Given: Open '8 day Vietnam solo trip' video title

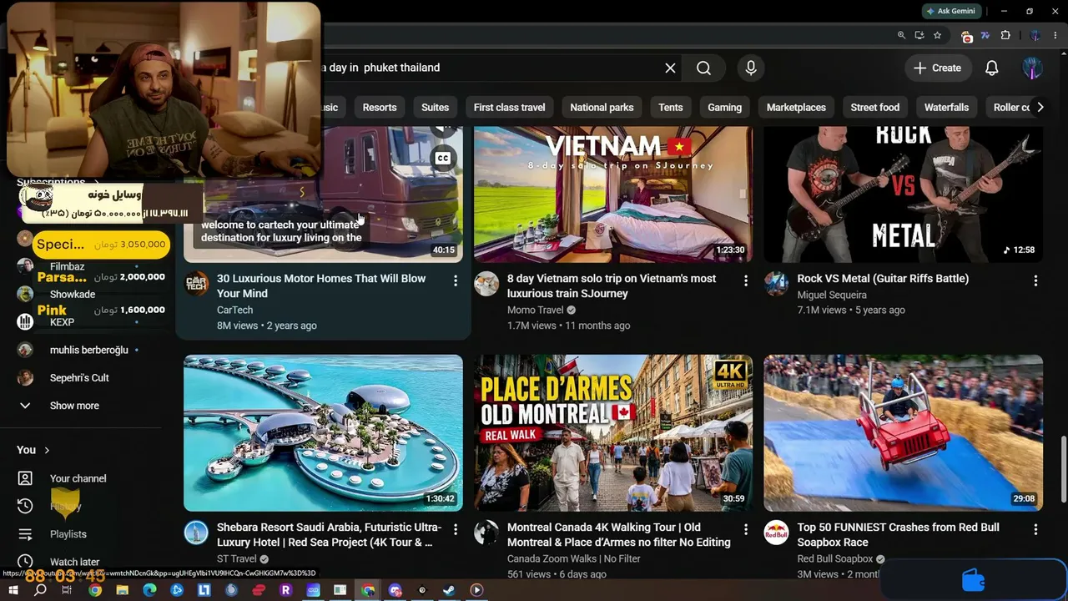Looking at the screenshot, I should coord(612,286).
